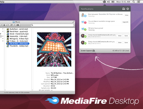
Task: Open the Notification Center list icon
Action: 139,2
